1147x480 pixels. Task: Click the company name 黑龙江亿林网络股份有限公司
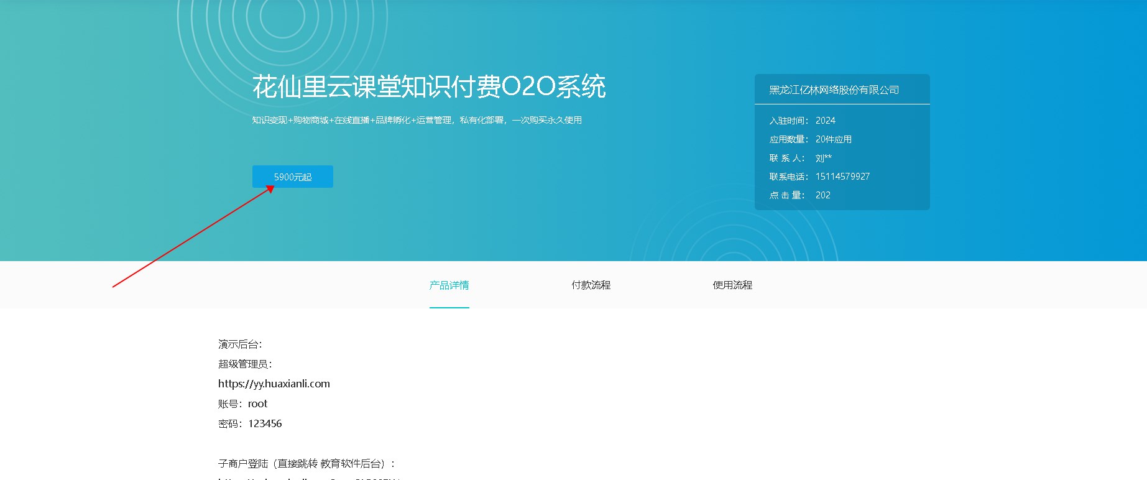834,90
